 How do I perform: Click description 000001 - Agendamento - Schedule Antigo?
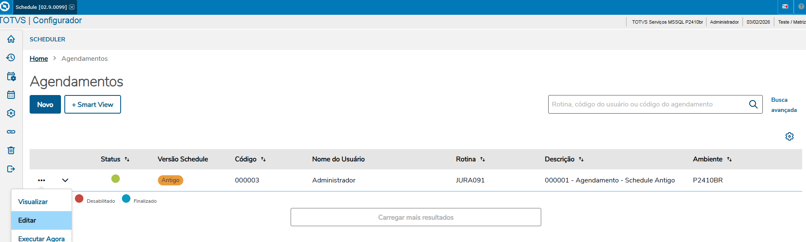610,180
